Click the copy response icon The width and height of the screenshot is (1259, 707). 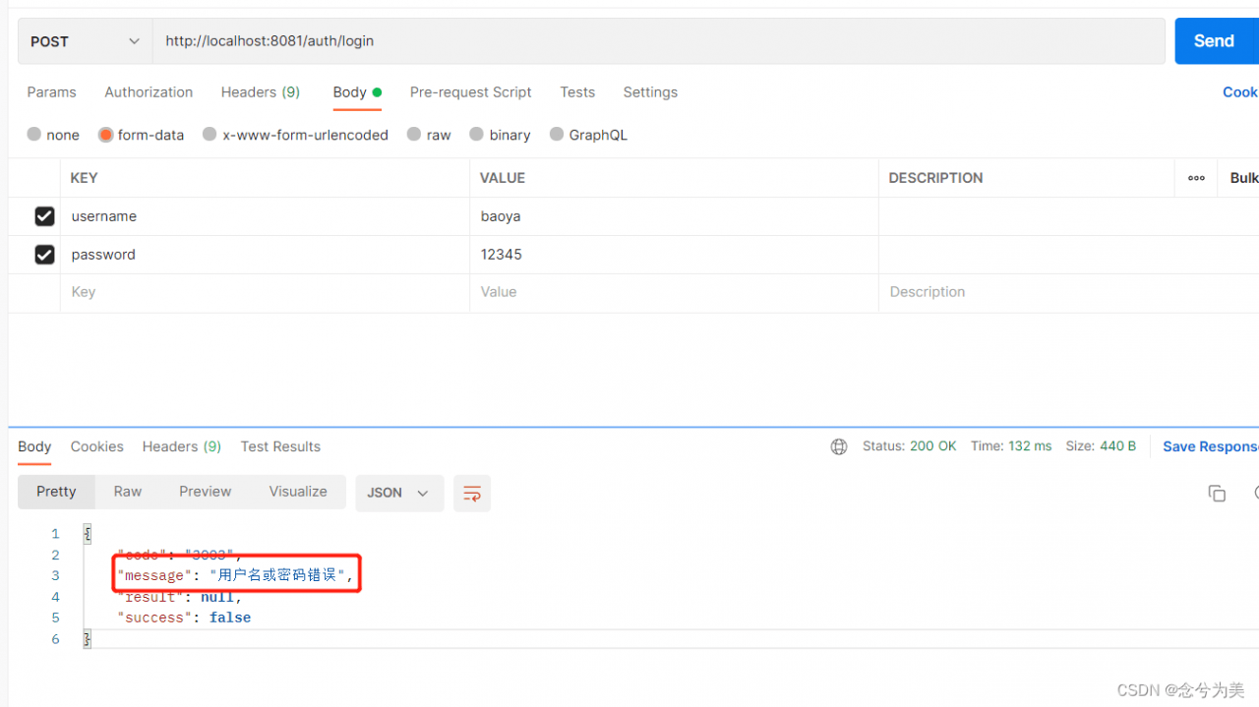tap(1217, 494)
